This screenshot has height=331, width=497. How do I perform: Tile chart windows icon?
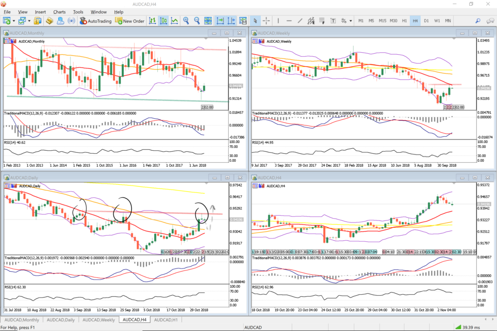[208, 21]
